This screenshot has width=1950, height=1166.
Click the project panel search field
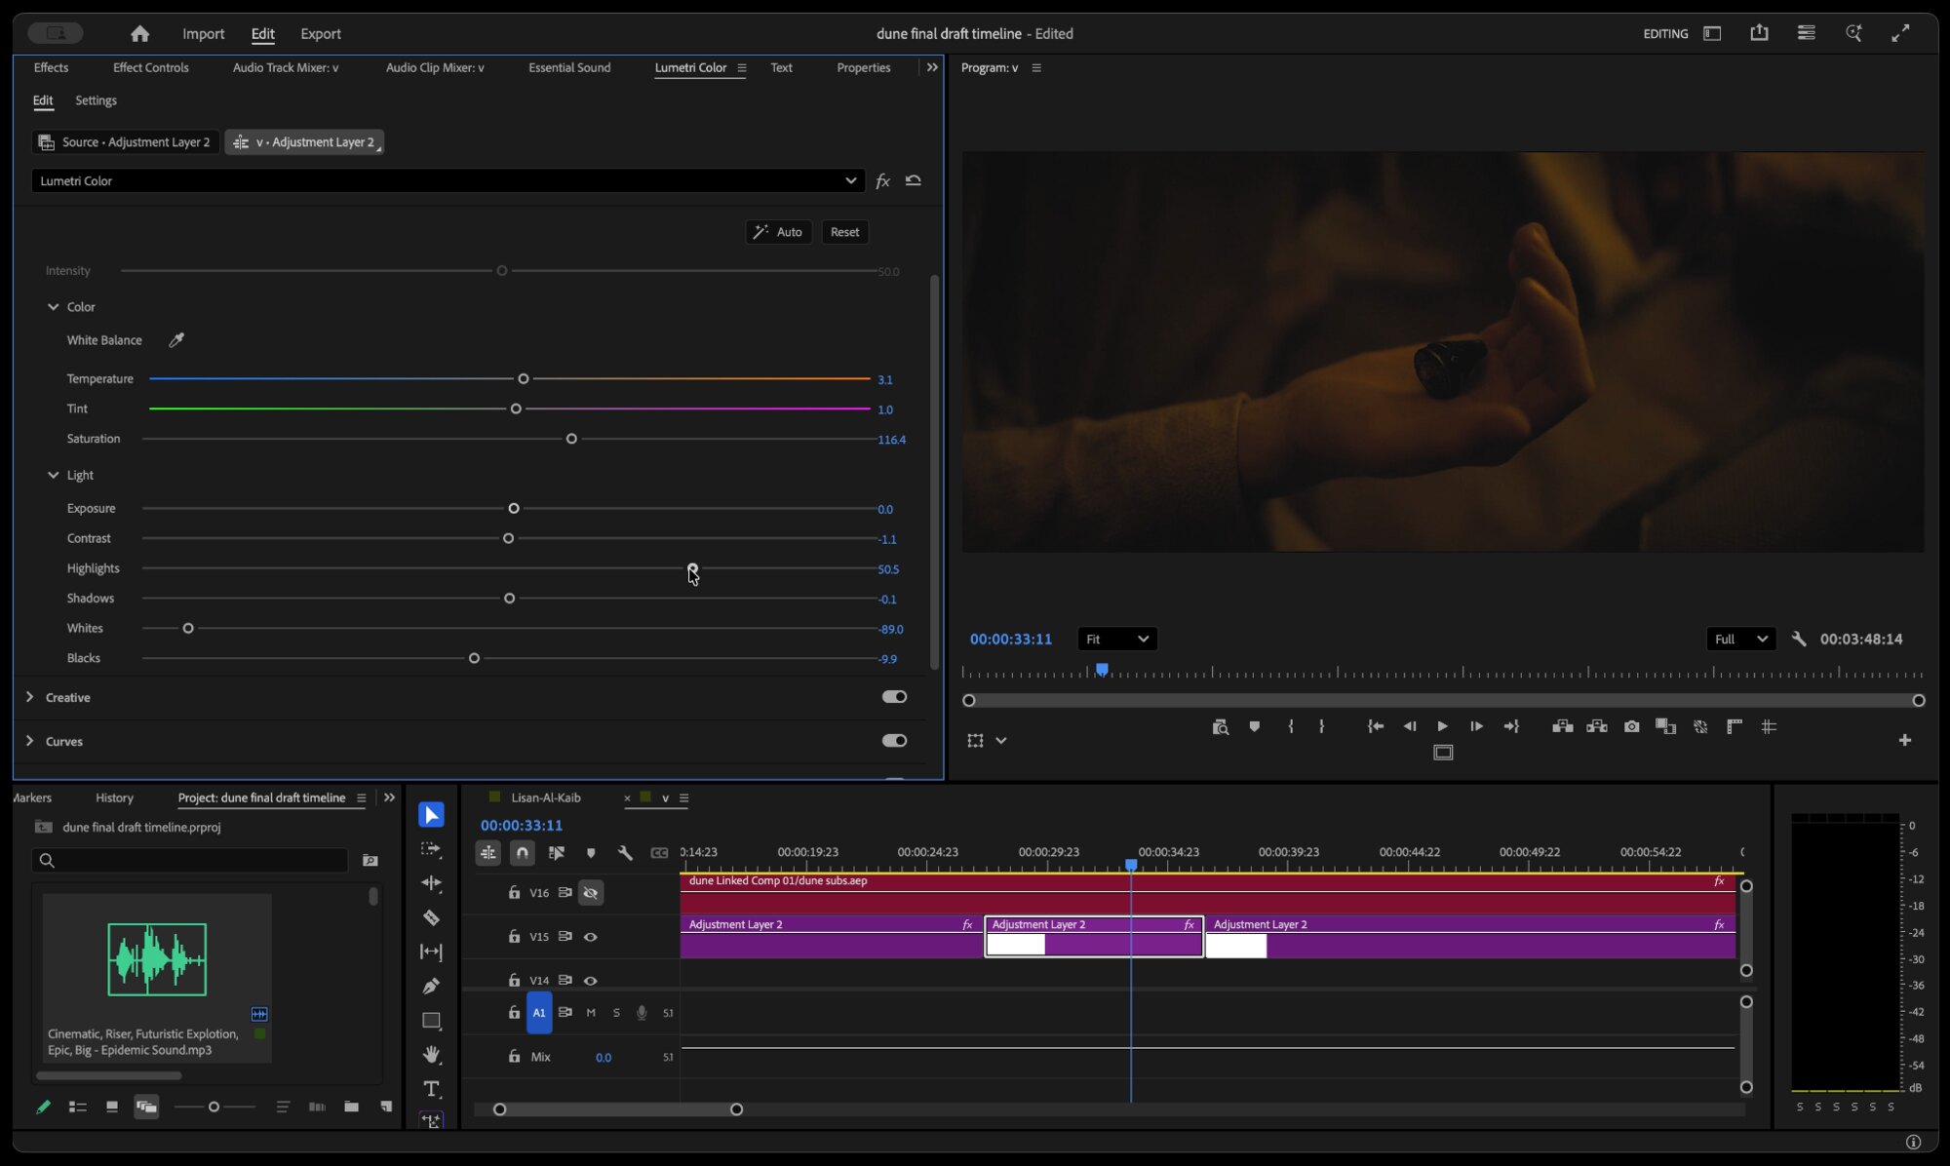coord(190,860)
